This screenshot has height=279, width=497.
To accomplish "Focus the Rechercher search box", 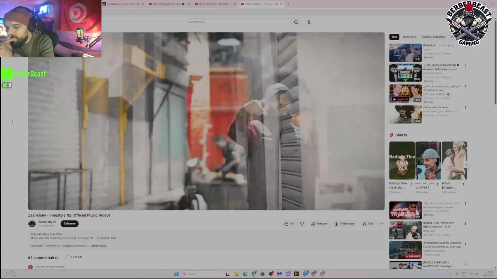I will [x=239, y=22].
